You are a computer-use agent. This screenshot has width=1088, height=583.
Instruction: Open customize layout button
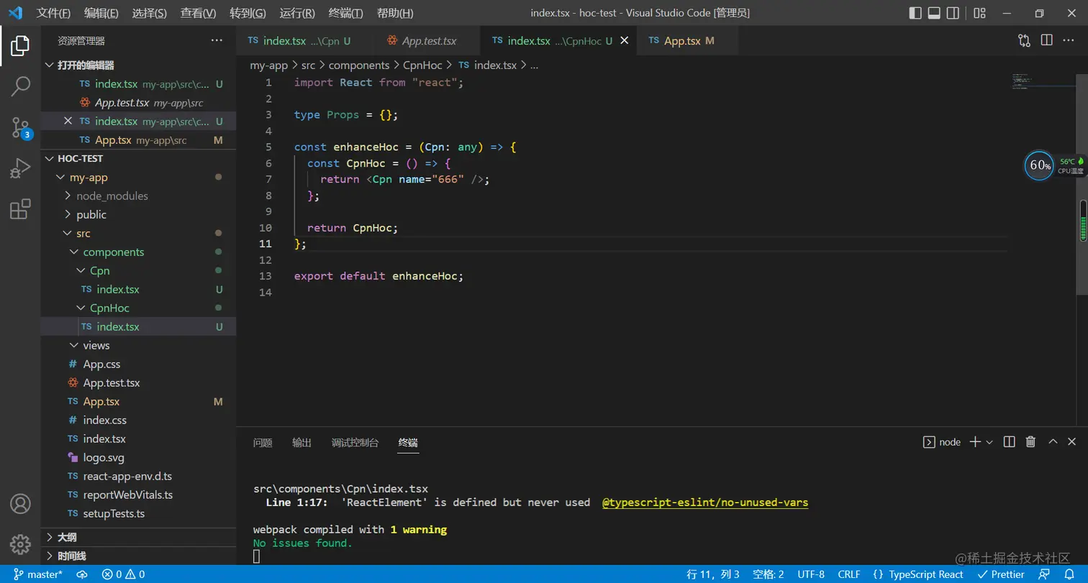pos(979,13)
